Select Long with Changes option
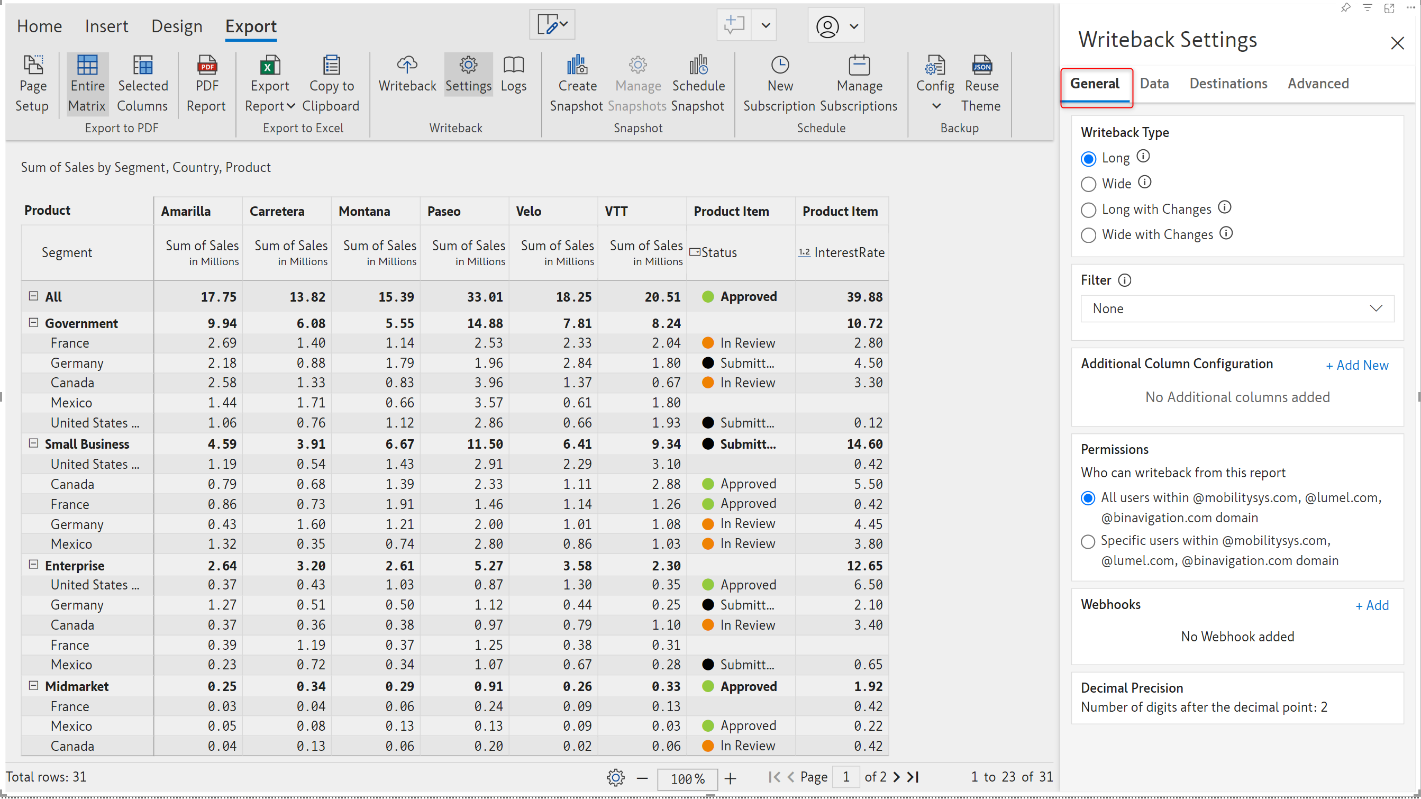The width and height of the screenshot is (1421, 799). tap(1088, 210)
